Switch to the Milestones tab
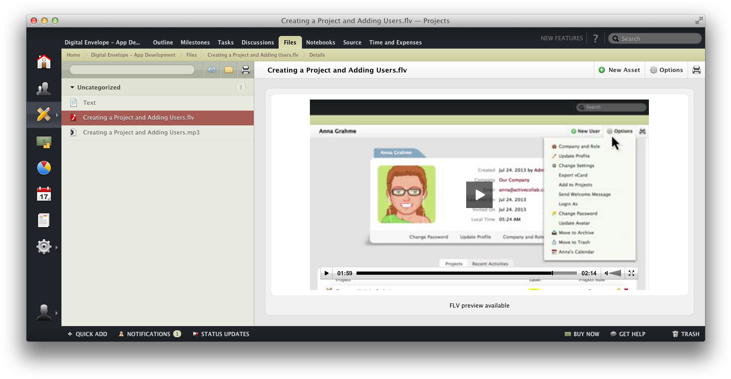The image size is (731, 379). pos(195,42)
